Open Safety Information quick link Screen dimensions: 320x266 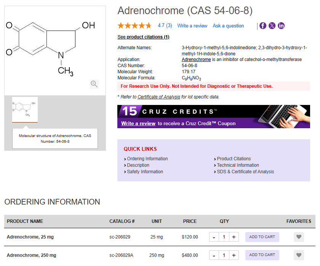tap(145, 172)
